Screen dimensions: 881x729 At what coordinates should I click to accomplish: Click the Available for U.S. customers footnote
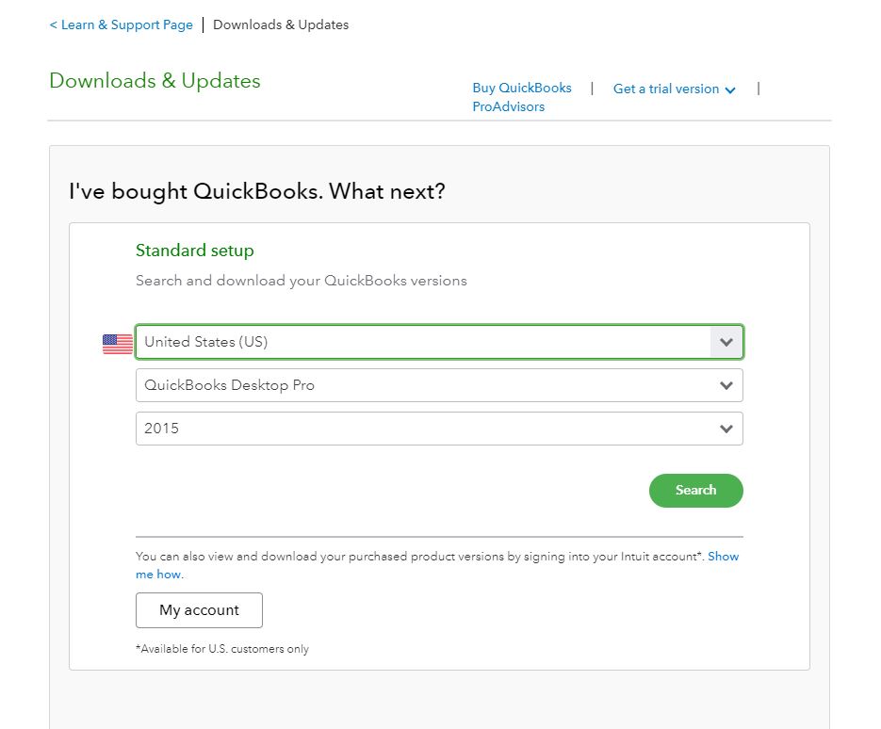[222, 649]
